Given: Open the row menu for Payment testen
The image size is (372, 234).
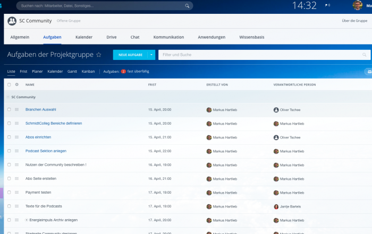Looking at the screenshot, I should pyautogui.click(x=16, y=192).
